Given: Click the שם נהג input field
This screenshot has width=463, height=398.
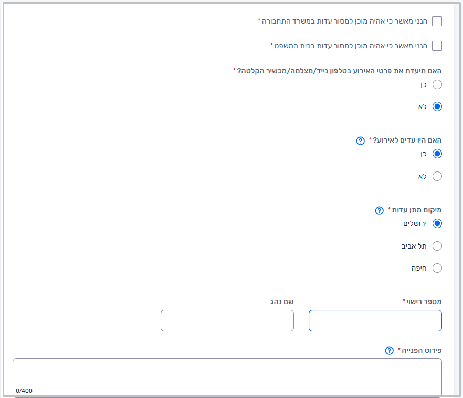Looking at the screenshot, I should 227,321.
